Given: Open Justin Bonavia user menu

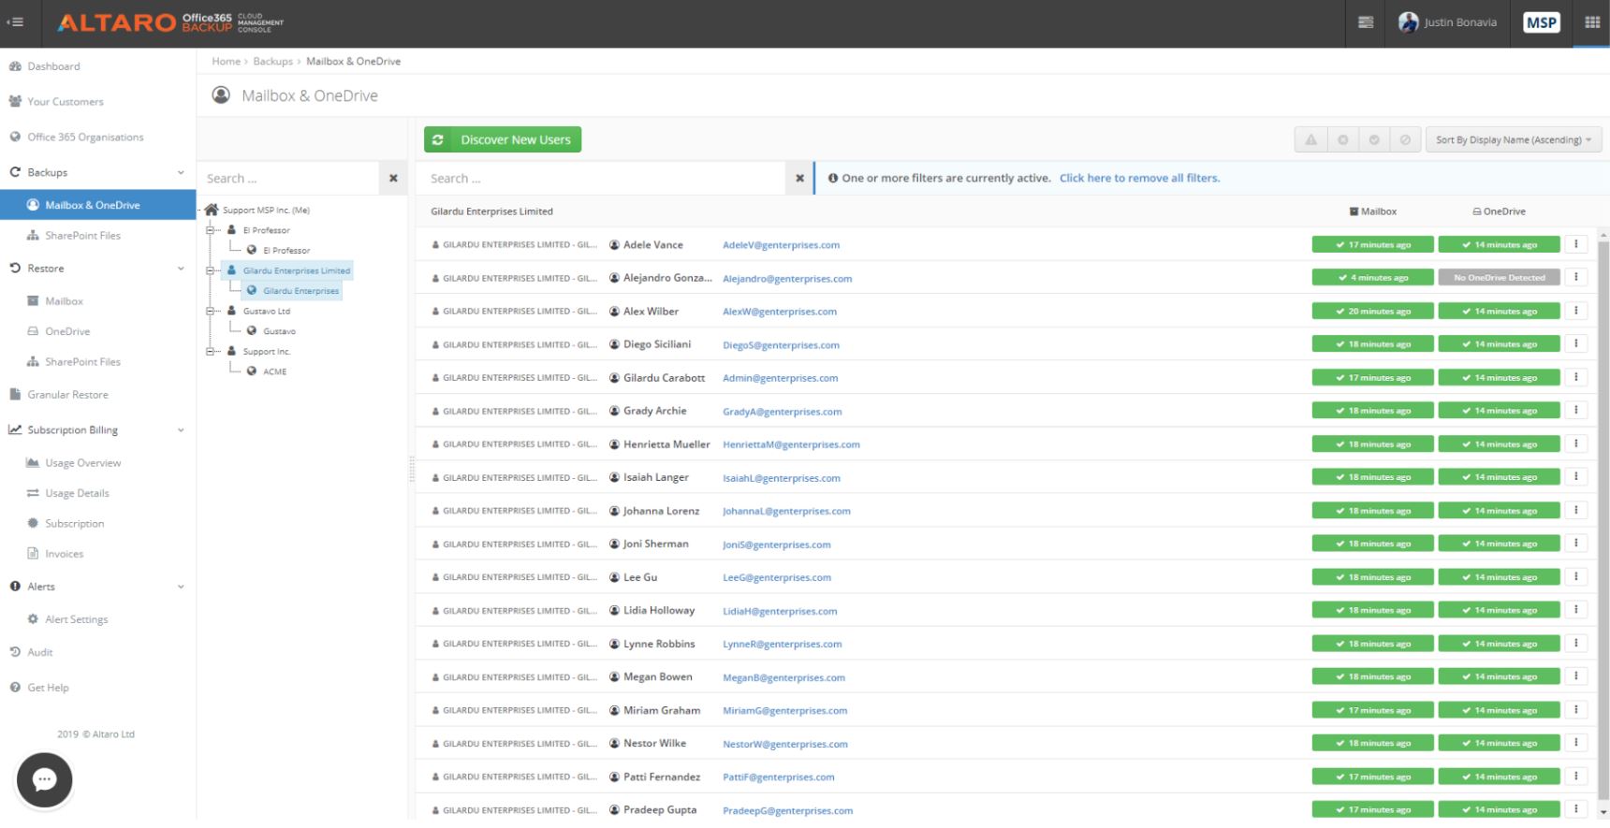Looking at the screenshot, I should tap(1448, 22).
